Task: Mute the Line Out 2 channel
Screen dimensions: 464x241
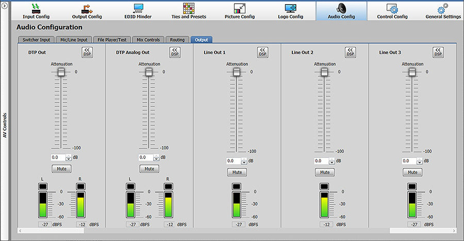Action: (x=325, y=173)
